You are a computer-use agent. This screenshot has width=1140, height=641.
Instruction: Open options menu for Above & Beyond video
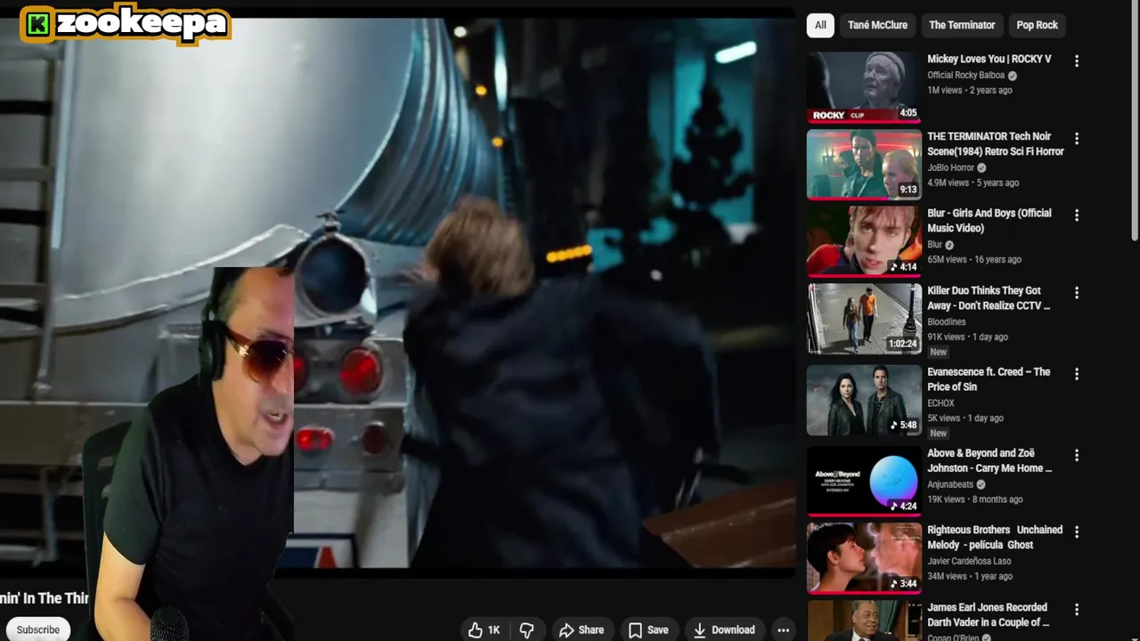[1077, 455]
